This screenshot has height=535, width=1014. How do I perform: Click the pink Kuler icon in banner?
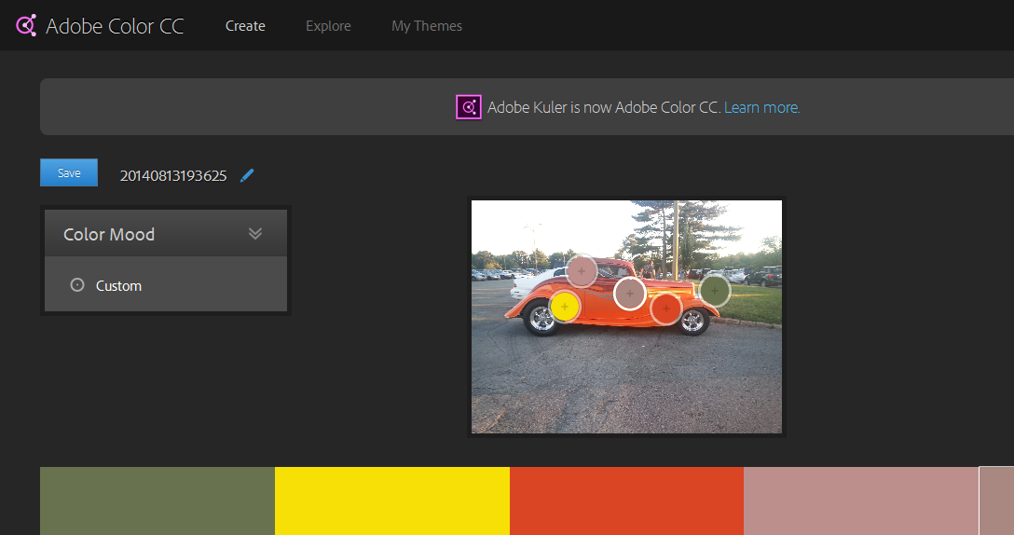click(468, 107)
